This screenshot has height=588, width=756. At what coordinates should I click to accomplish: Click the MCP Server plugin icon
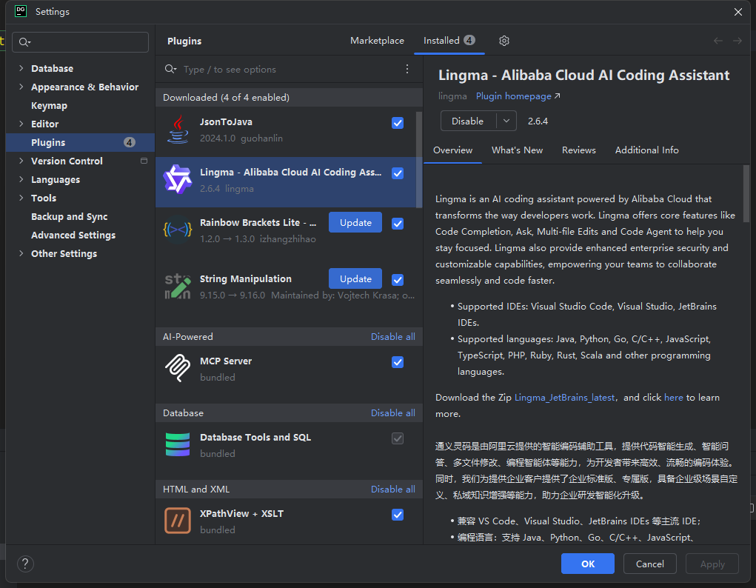[178, 368]
